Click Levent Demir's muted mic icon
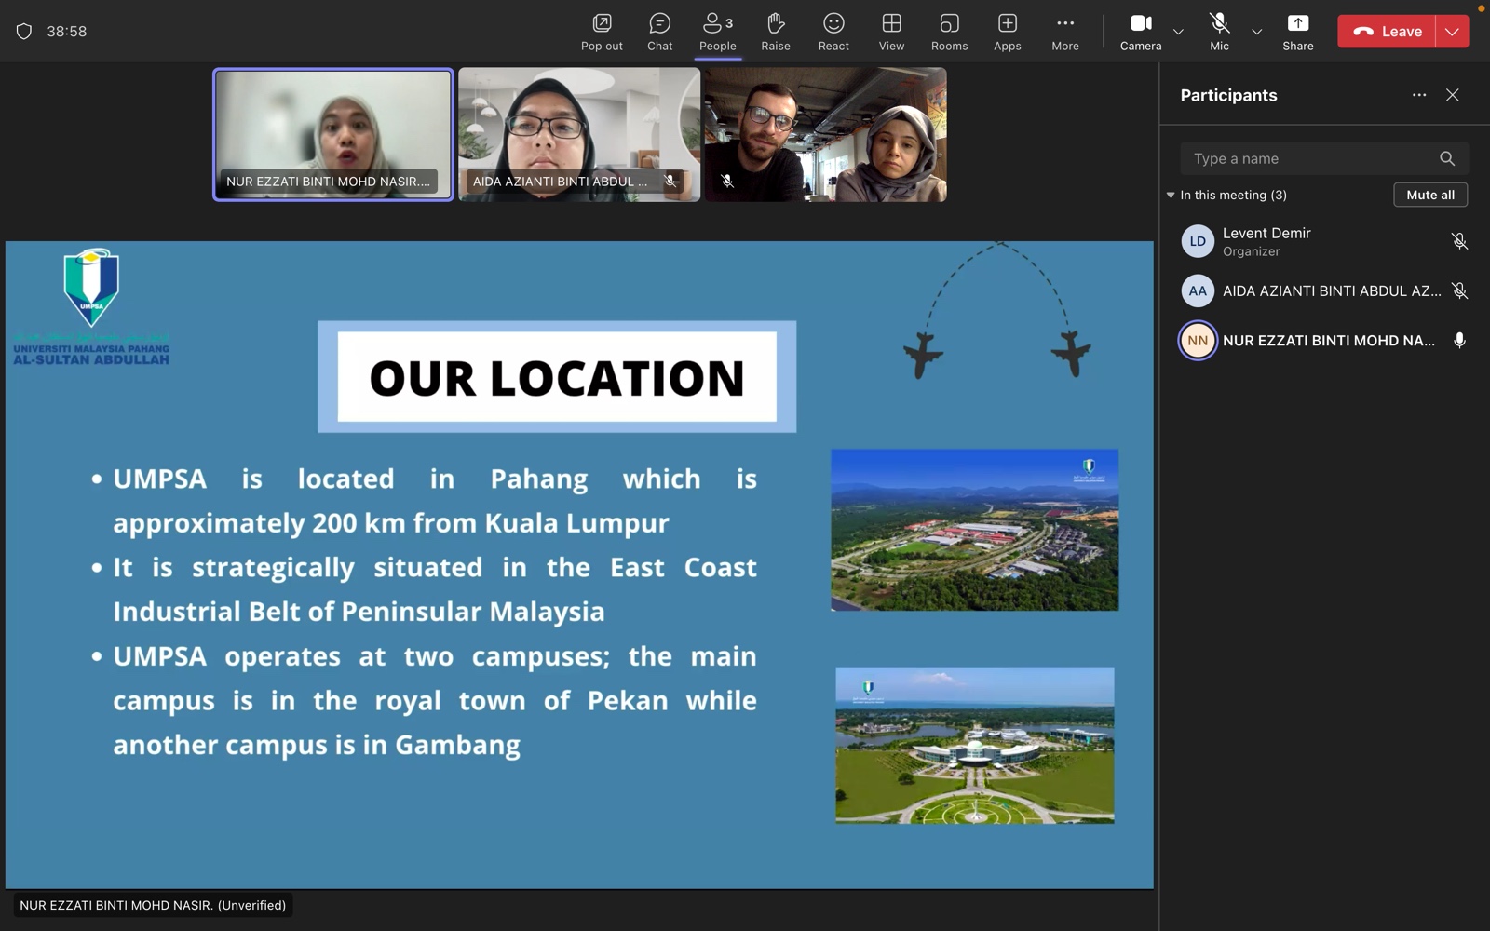The height and width of the screenshot is (931, 1490). point(1459,241)
